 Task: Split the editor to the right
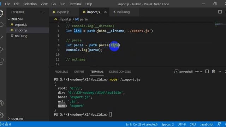(x=220, y=12)
